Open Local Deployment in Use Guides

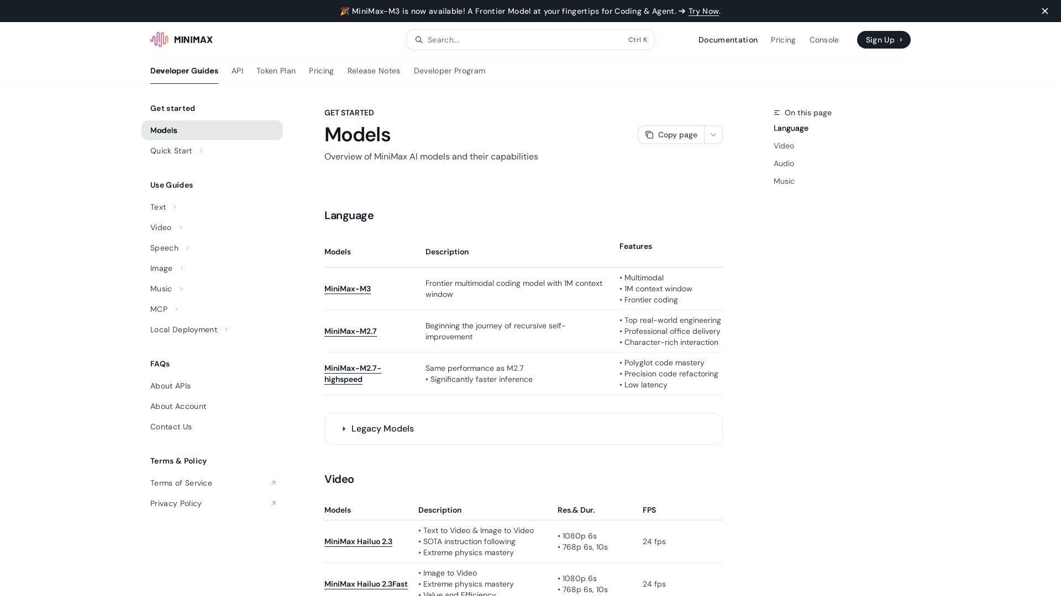click(183, 329)
